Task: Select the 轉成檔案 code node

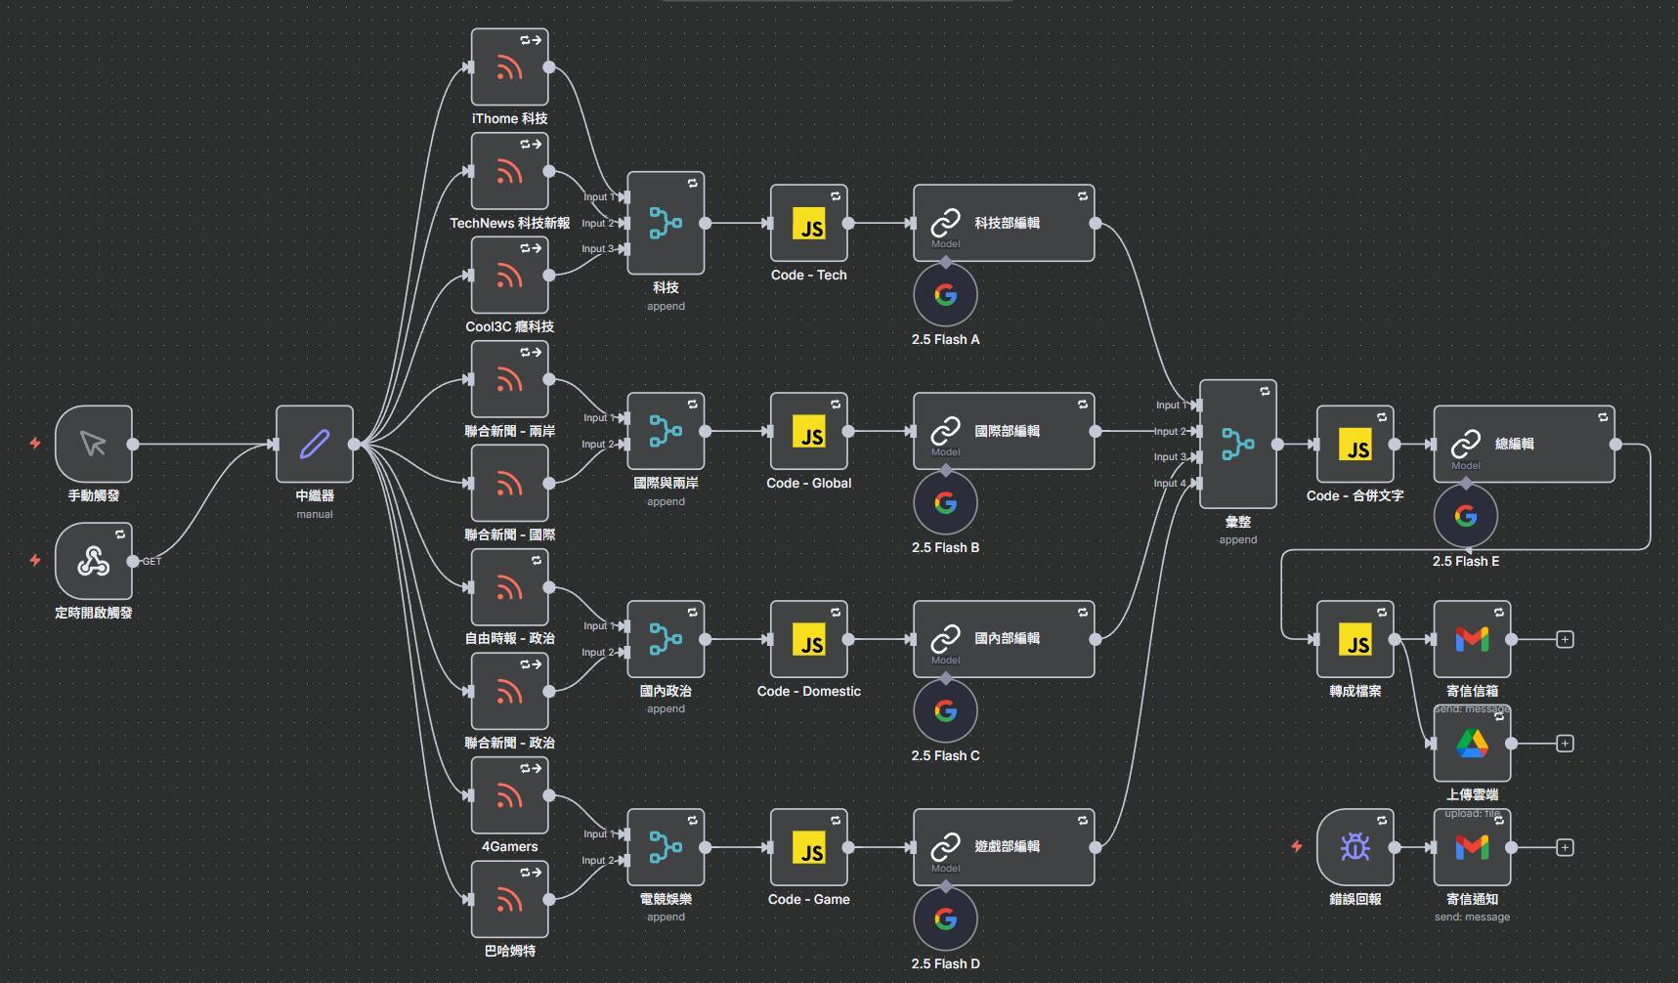Action: tap(1355, 640)
